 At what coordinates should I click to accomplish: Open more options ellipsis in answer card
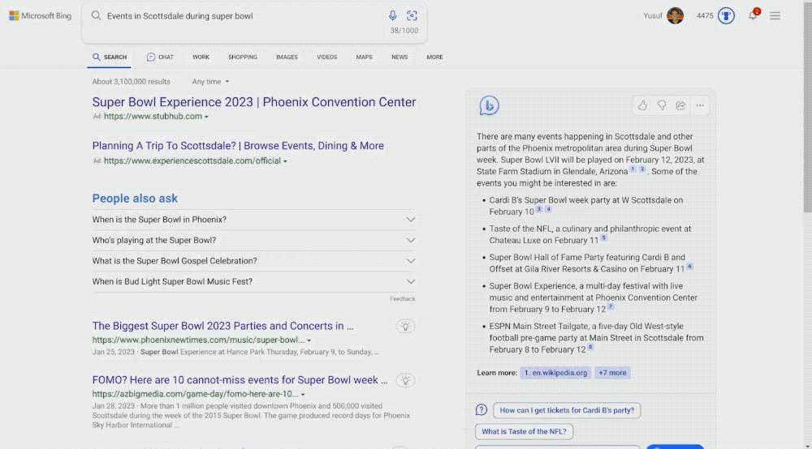click(700, 105)
